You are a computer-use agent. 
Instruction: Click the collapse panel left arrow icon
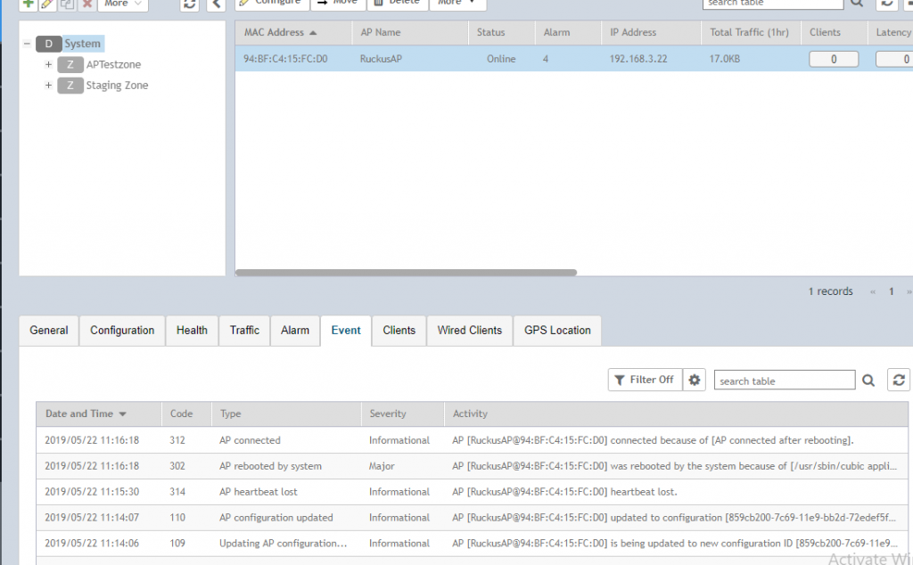(215, 4)
